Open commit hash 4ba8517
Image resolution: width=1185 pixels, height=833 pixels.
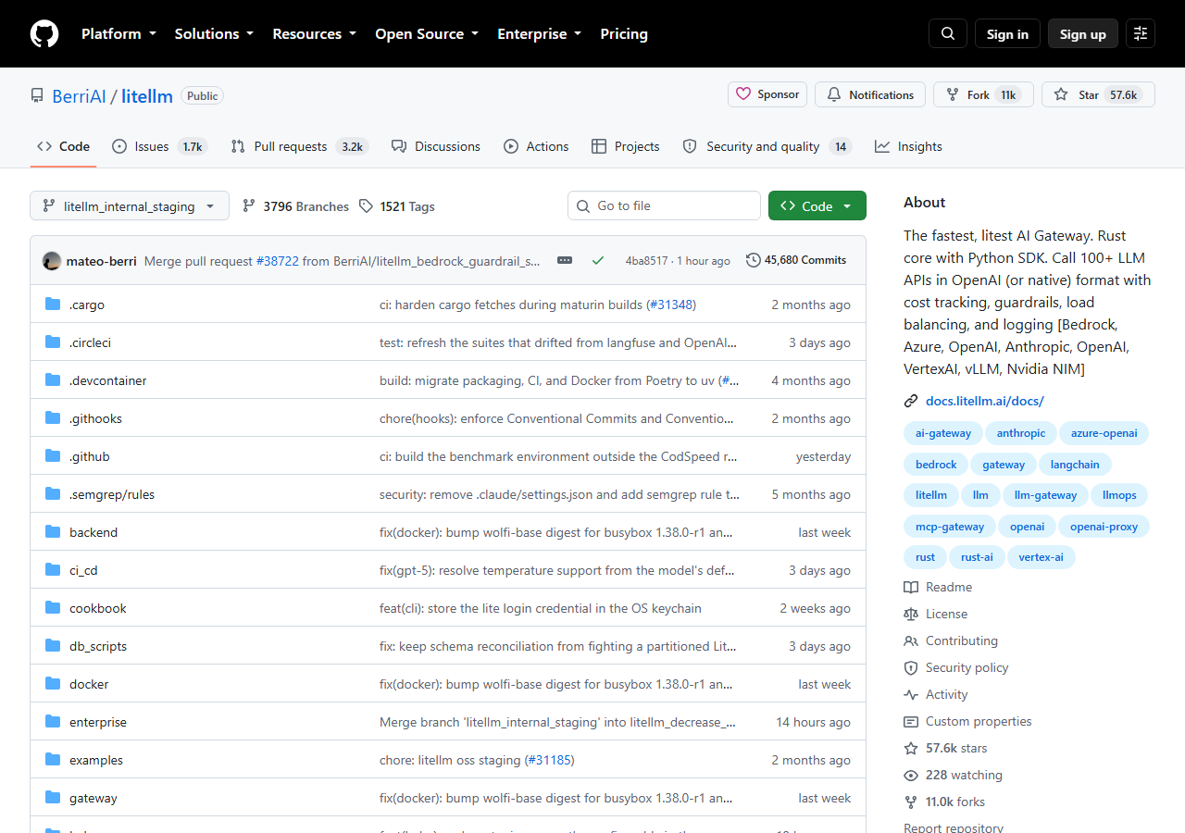[646, 261]
